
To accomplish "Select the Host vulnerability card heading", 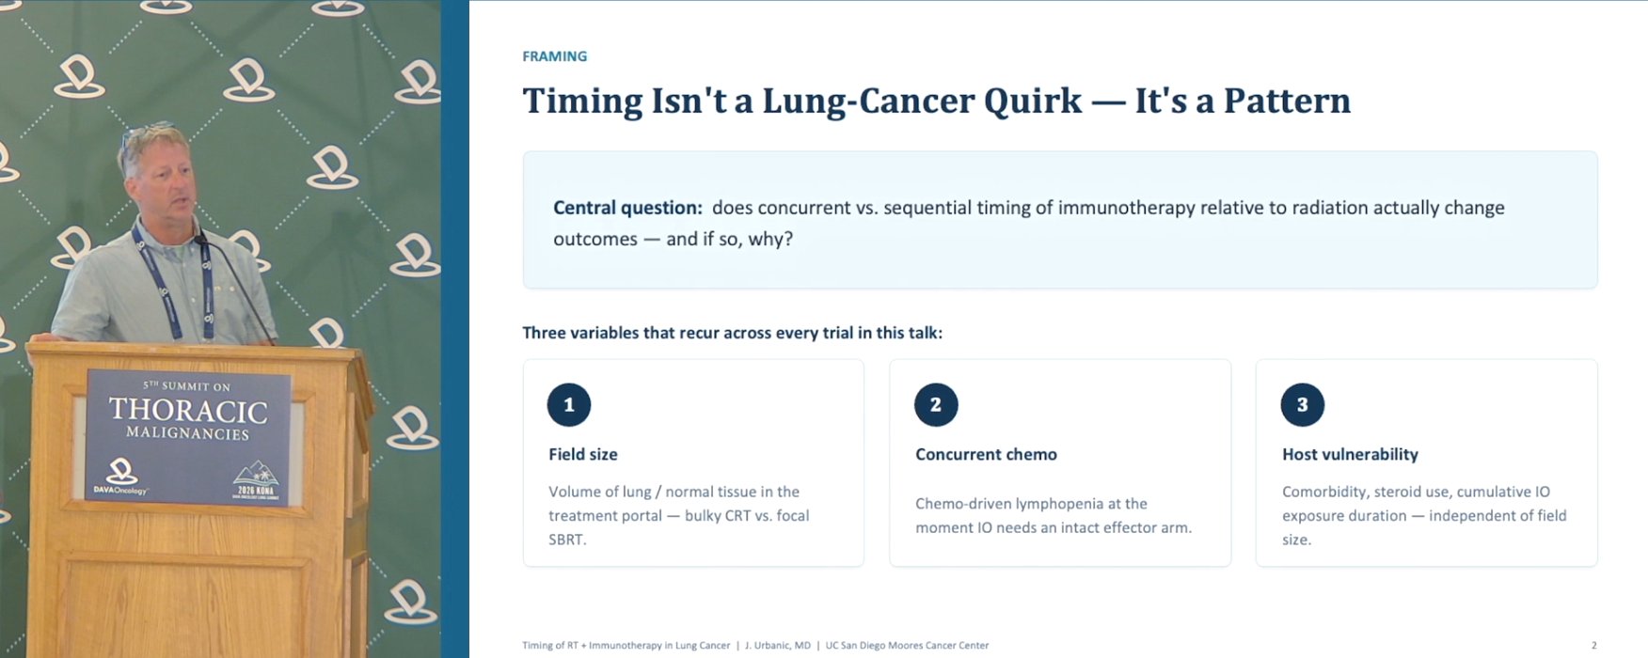I will point(1350,454).
